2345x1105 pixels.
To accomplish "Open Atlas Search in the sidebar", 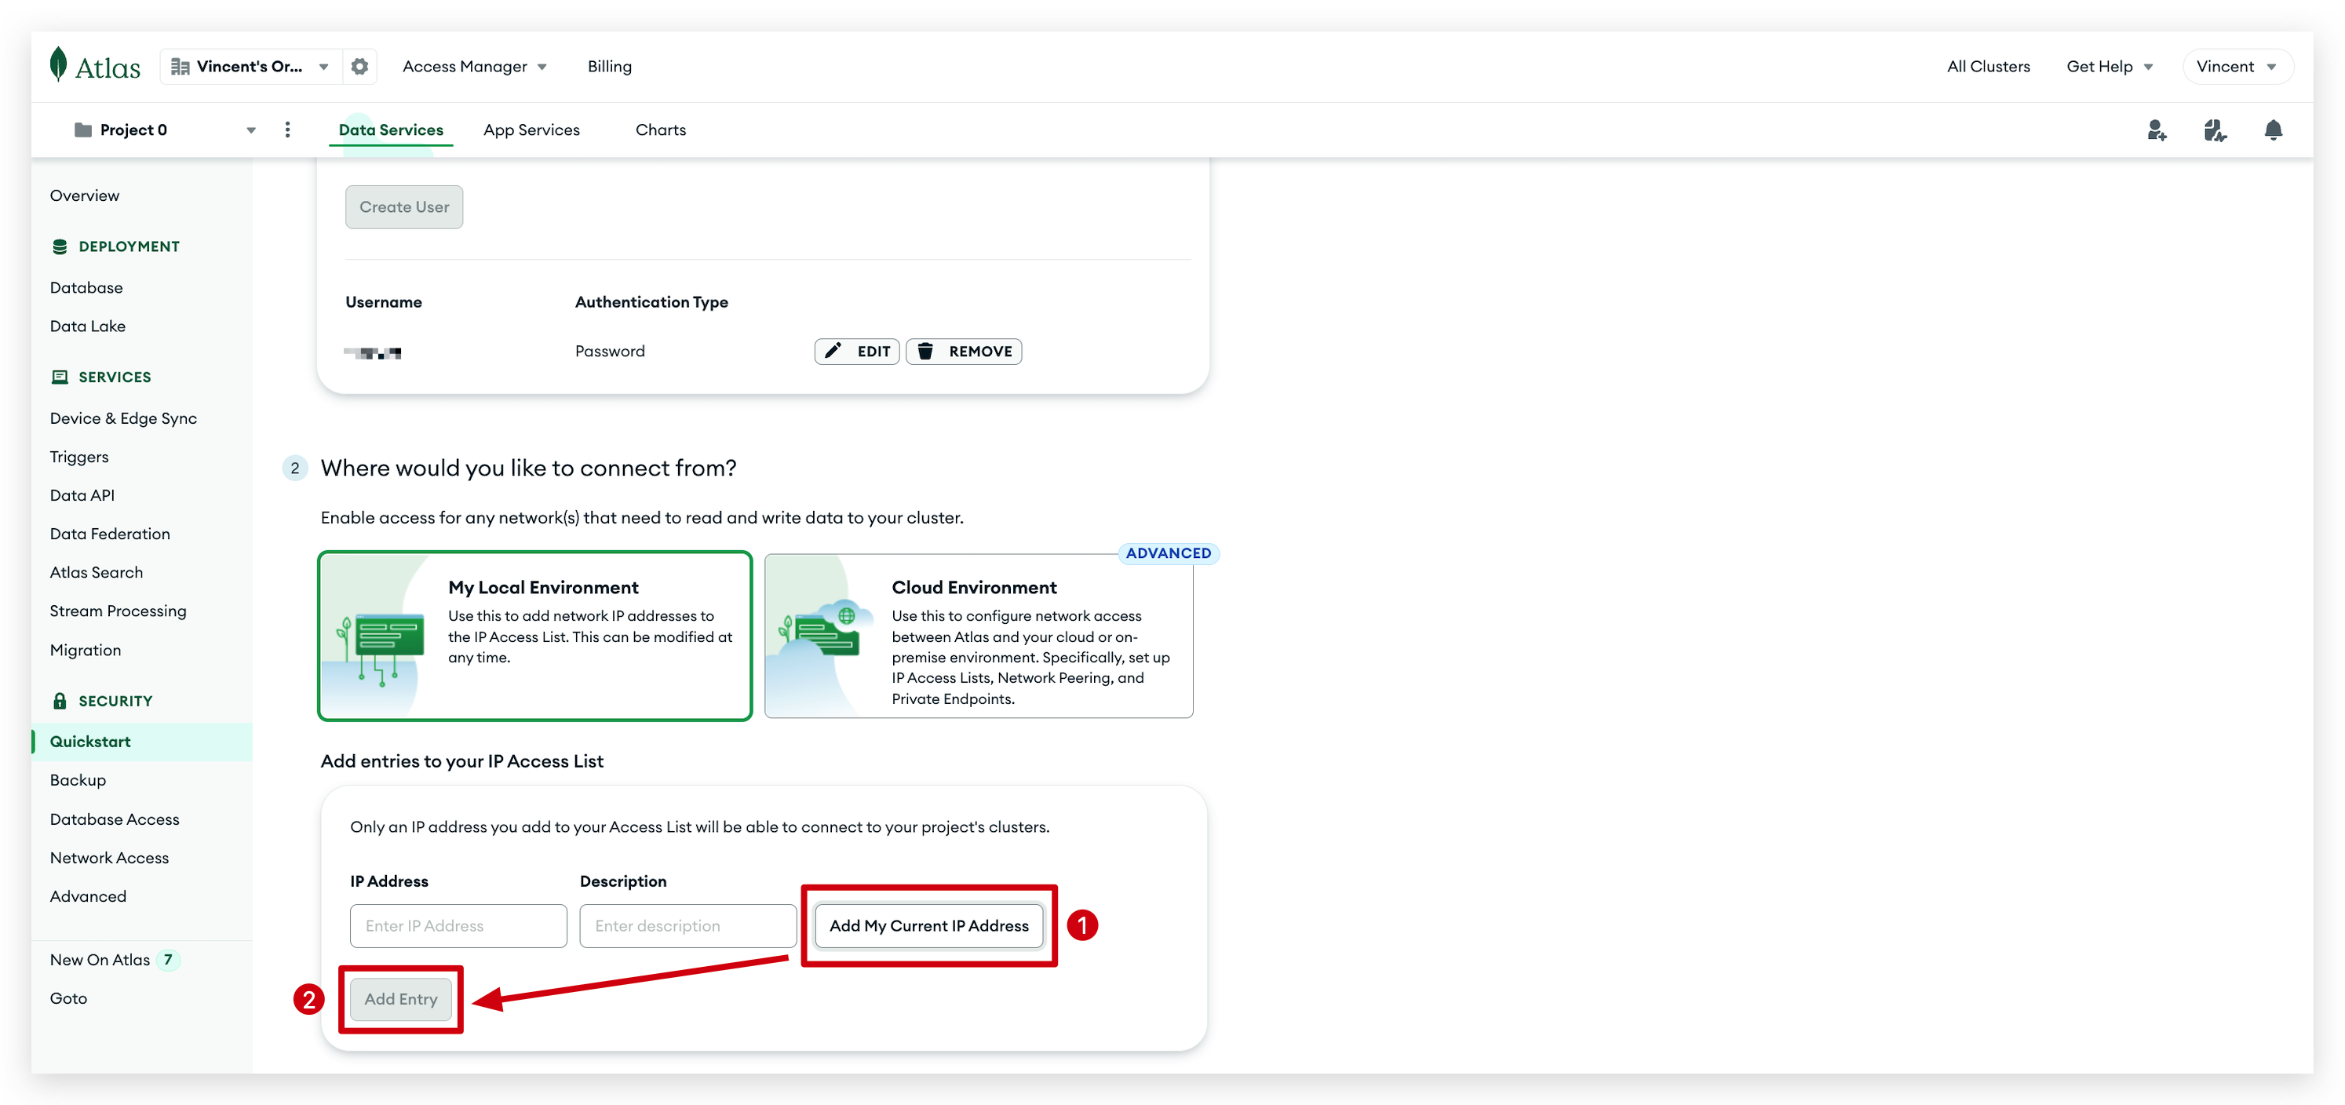I will (x=96, y=573).
